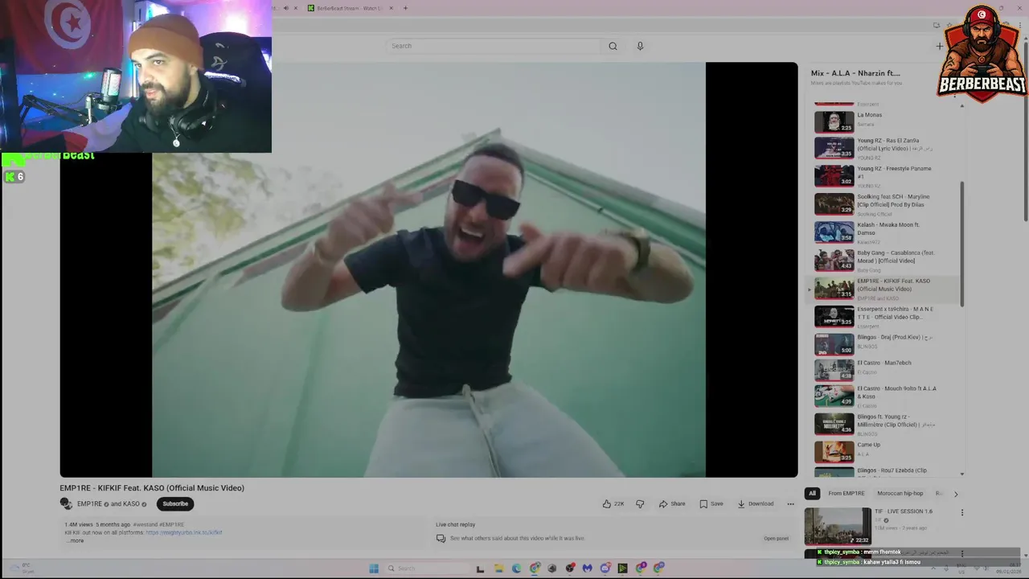Select the Moroccan hip-hop filter chip
The height and width of the screenshot is (579, 1029).
click(x=900, y=494)
